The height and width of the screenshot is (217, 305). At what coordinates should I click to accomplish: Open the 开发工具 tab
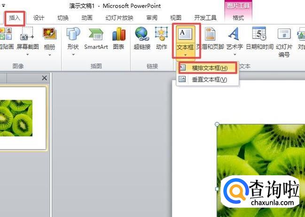click(205, 18)
